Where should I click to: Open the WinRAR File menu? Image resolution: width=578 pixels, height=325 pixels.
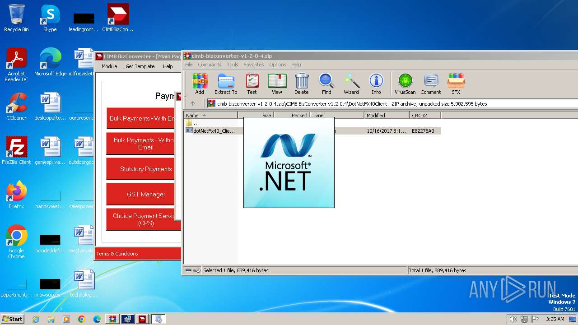189,65
